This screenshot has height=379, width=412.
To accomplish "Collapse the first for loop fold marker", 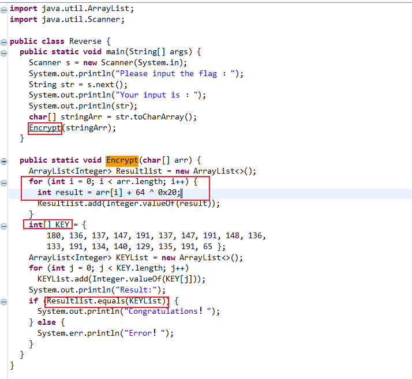I will tap(3, 183).
